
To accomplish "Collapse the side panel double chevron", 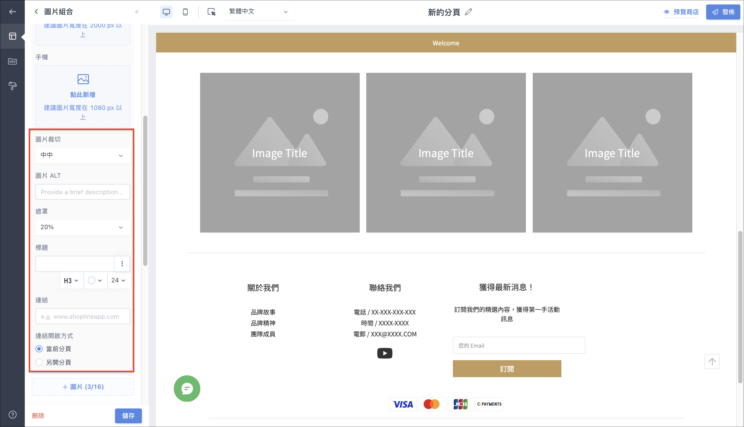I will tap(136, 12).
